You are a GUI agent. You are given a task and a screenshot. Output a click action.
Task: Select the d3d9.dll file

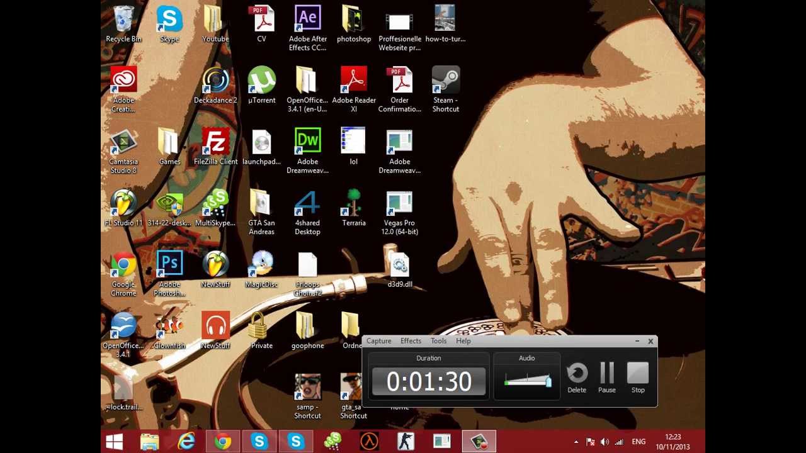(x=400, y=270)
